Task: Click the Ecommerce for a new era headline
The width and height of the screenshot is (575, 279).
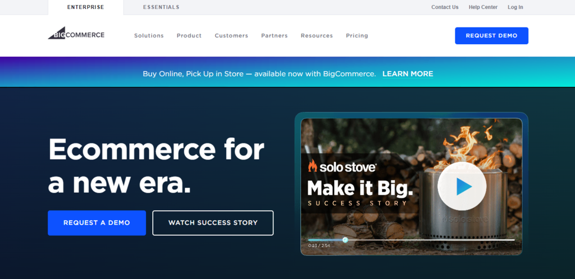Action: [156, 166]
